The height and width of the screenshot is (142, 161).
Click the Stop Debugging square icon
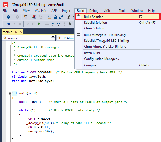(x=20, y=24)
